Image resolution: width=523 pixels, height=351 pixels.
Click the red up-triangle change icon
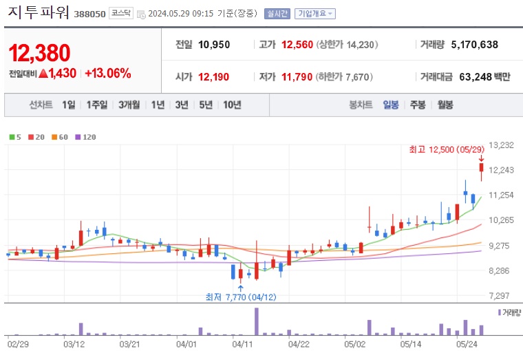[43, 74]
